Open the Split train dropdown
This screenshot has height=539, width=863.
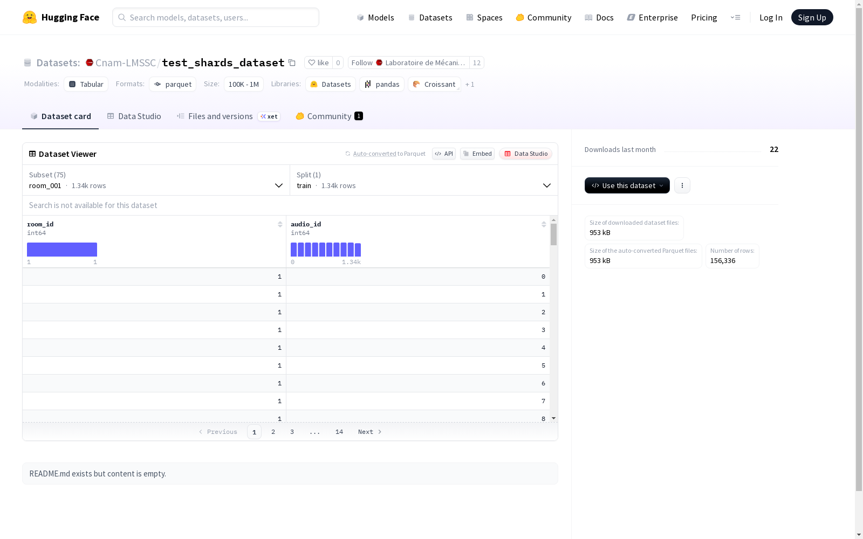(x=424, y=180)
